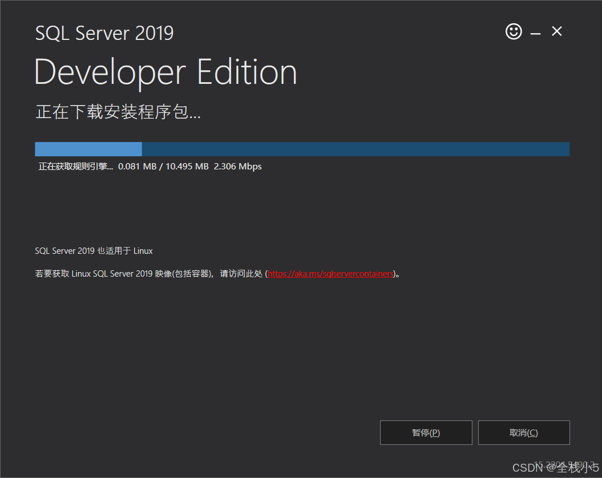Select the SQL Server 2019 installer smiley icon

(513, 31)
